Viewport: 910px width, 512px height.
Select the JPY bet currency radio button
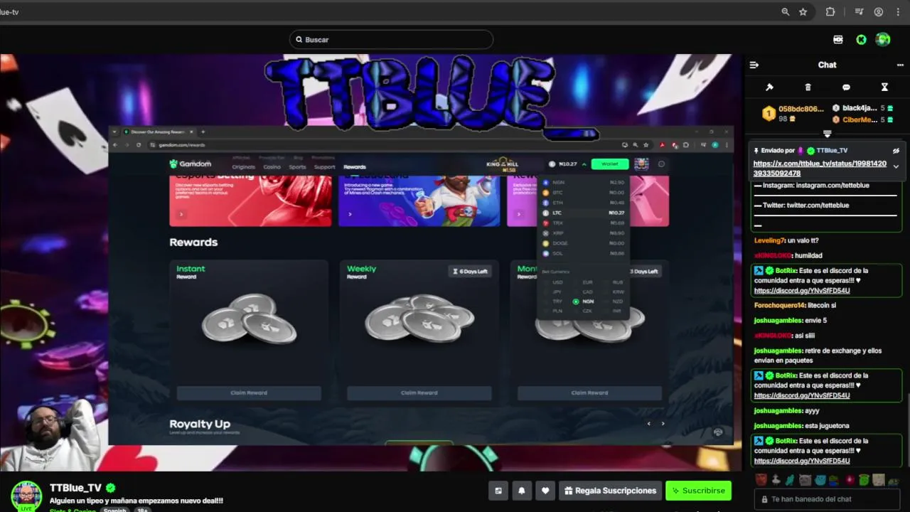[x=546, y=292]
